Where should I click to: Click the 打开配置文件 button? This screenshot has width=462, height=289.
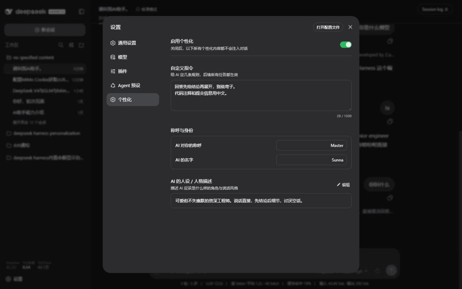(328, 27)
